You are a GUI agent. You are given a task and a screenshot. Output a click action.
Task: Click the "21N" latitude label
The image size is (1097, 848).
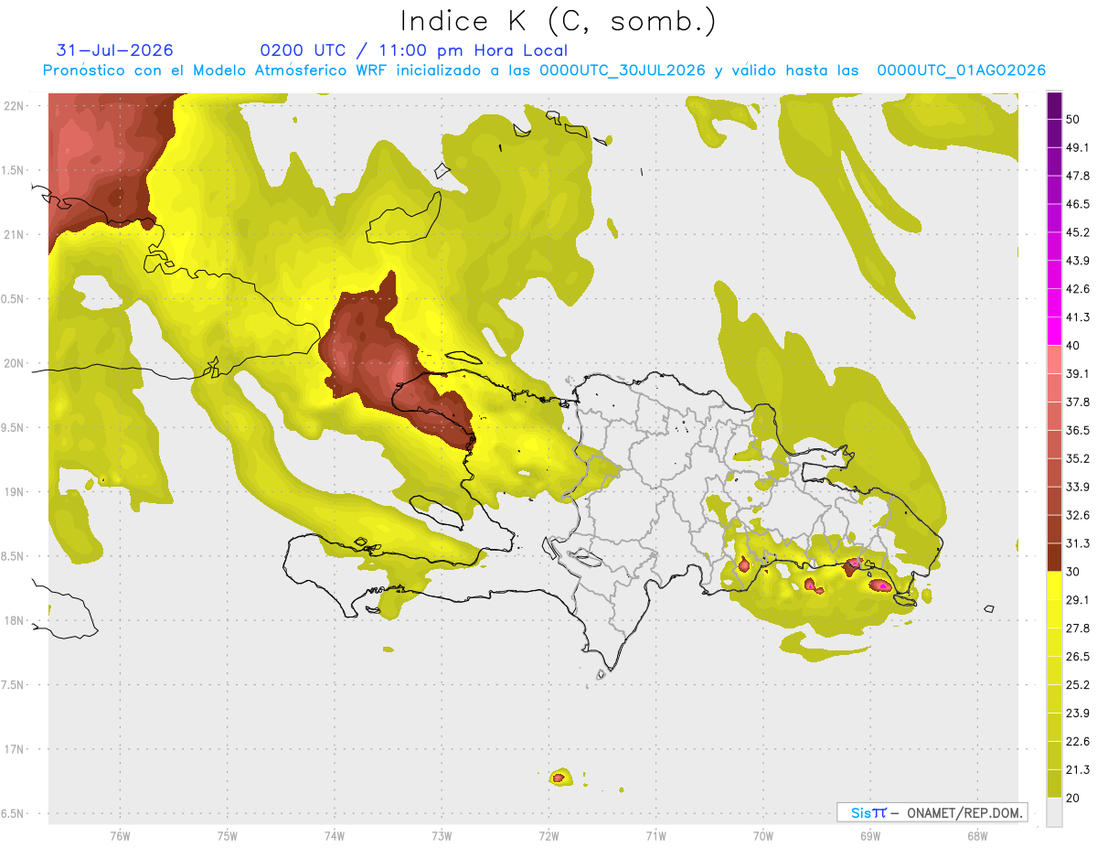point(15,234)
